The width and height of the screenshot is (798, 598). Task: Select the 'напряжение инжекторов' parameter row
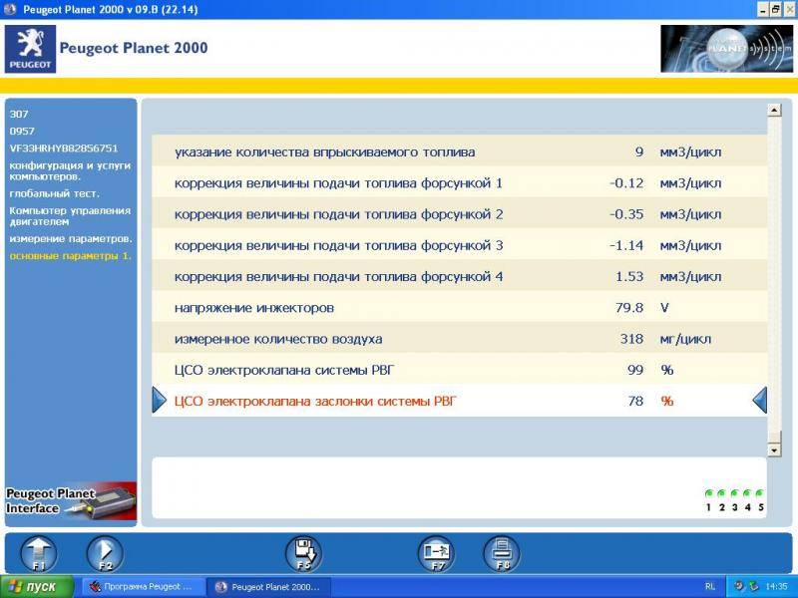click(459, 308)
